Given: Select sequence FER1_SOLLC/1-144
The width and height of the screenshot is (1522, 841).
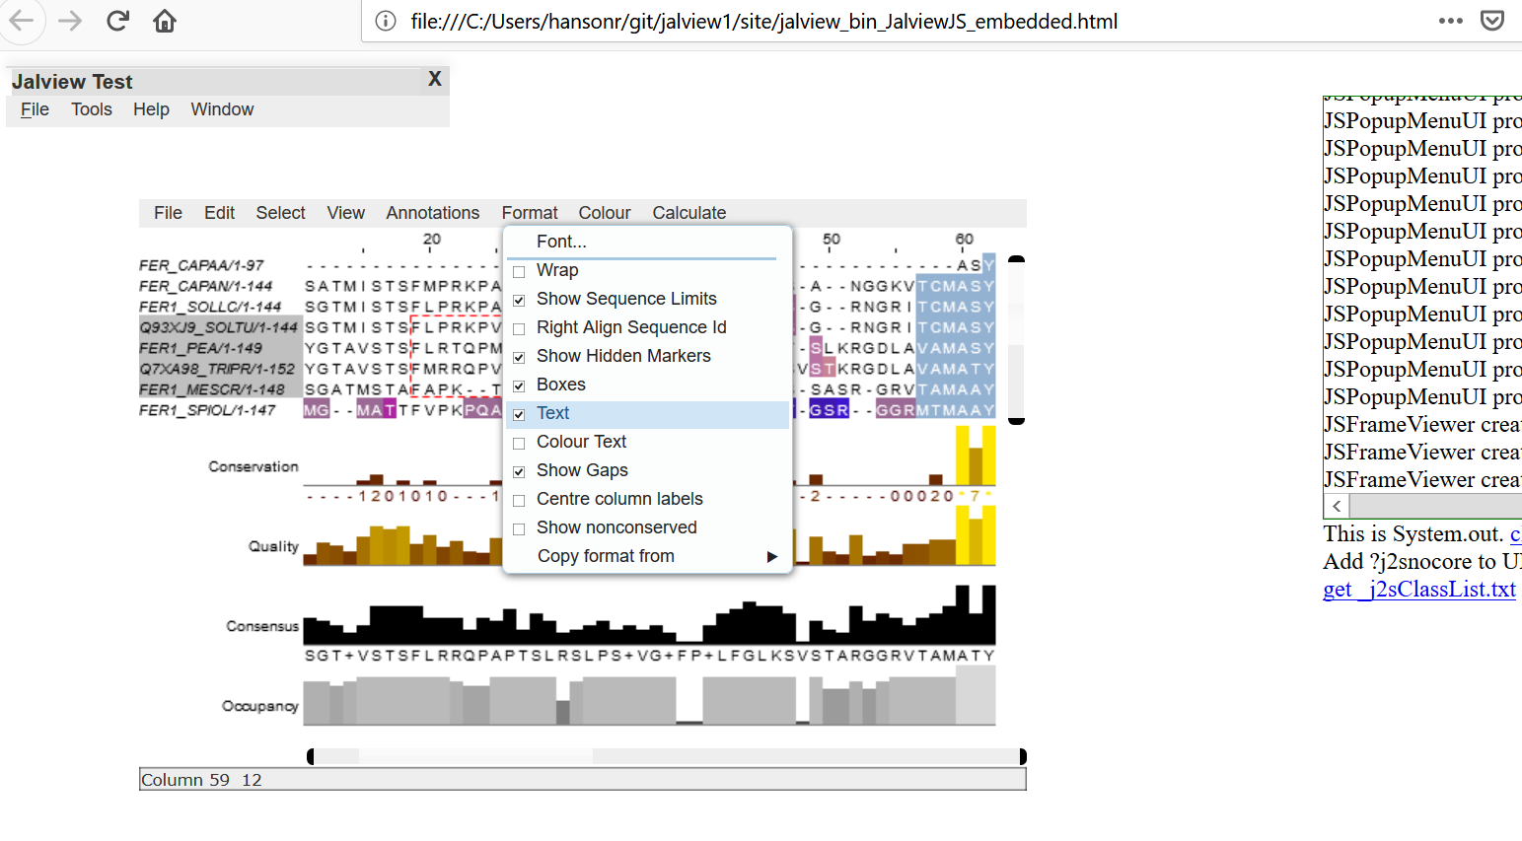Looking at the screenshot, I should [x=210, y=307].
